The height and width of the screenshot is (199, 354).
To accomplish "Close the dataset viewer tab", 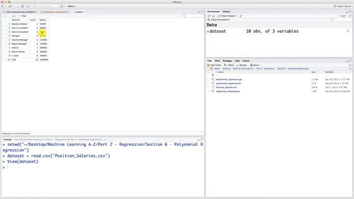I will pyautogui.click(x=84, y=12).
